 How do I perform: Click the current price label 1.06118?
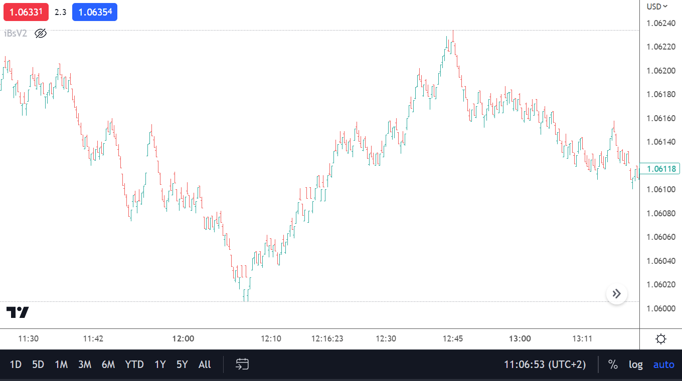tap(660, 169)
